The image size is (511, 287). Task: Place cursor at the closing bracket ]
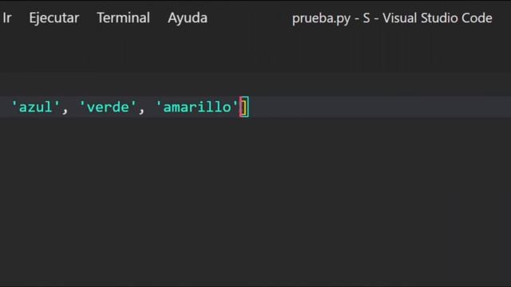[244, 107]
